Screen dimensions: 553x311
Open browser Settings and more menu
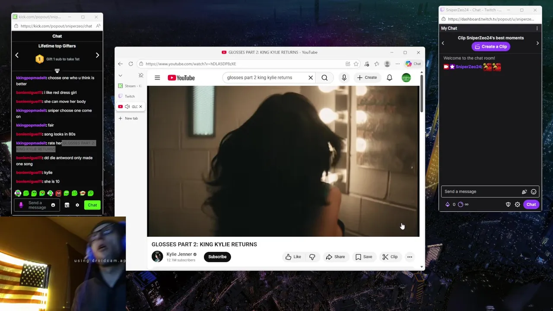[x=397, y=64]
